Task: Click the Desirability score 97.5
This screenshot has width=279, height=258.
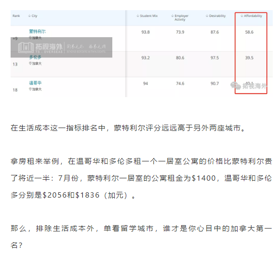Action: pyautogui.click(x=214, y=58)
